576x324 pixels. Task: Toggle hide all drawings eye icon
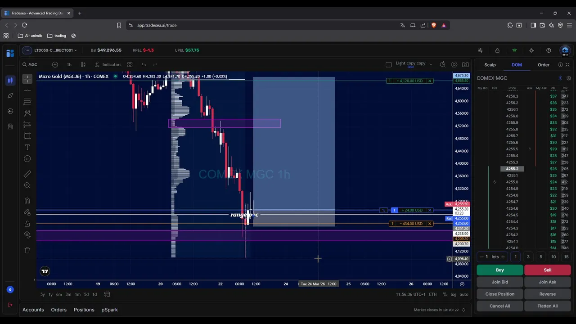tap(27, 234)
